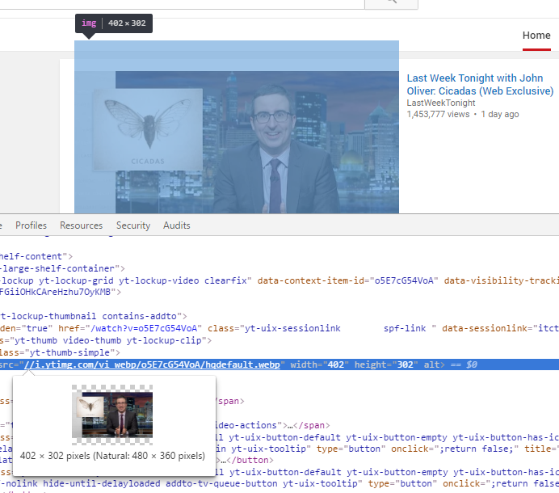Select the large-shelf-container DOM line

pyautogui.click(x=63, y=268)
